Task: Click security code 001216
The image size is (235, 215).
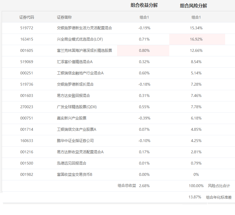Action: pyautogui.click(x=27, y=152)
